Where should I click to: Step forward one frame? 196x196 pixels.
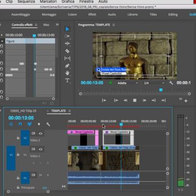click(x=144, y=101)
